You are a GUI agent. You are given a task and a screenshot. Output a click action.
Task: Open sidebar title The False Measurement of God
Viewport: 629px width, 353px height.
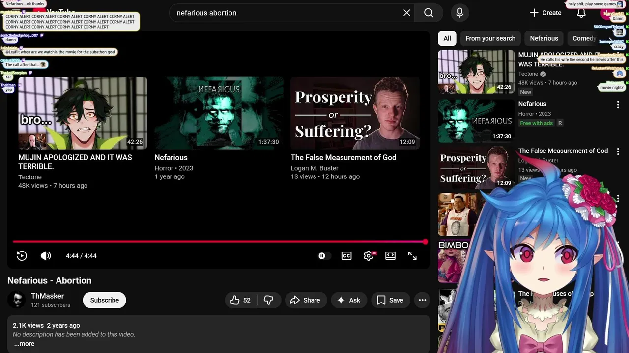coord(563,151)
